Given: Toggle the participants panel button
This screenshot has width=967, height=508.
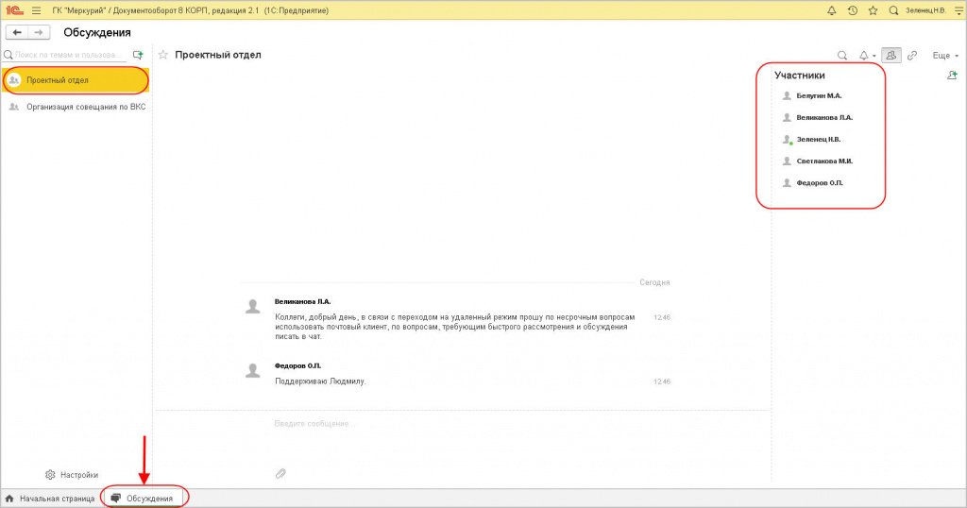Looking at the screenshot, I should coord(891,56).
